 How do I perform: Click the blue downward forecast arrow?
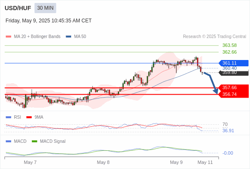tap(211, 83)
